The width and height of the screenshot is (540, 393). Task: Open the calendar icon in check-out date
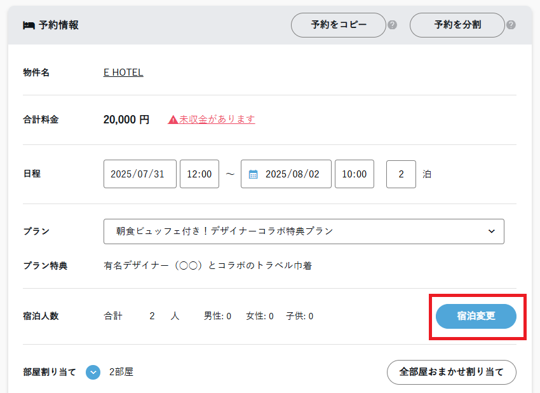253,174
